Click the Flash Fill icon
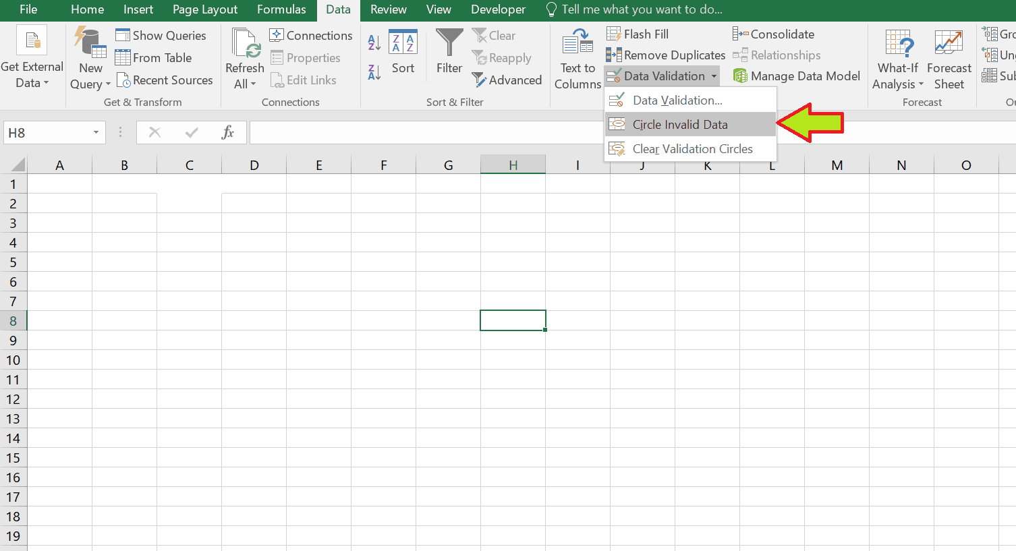The image size is (1016, 551). [614, 34]
